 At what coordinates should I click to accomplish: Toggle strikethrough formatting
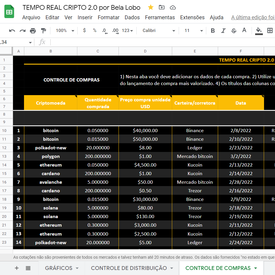point(234,31)
